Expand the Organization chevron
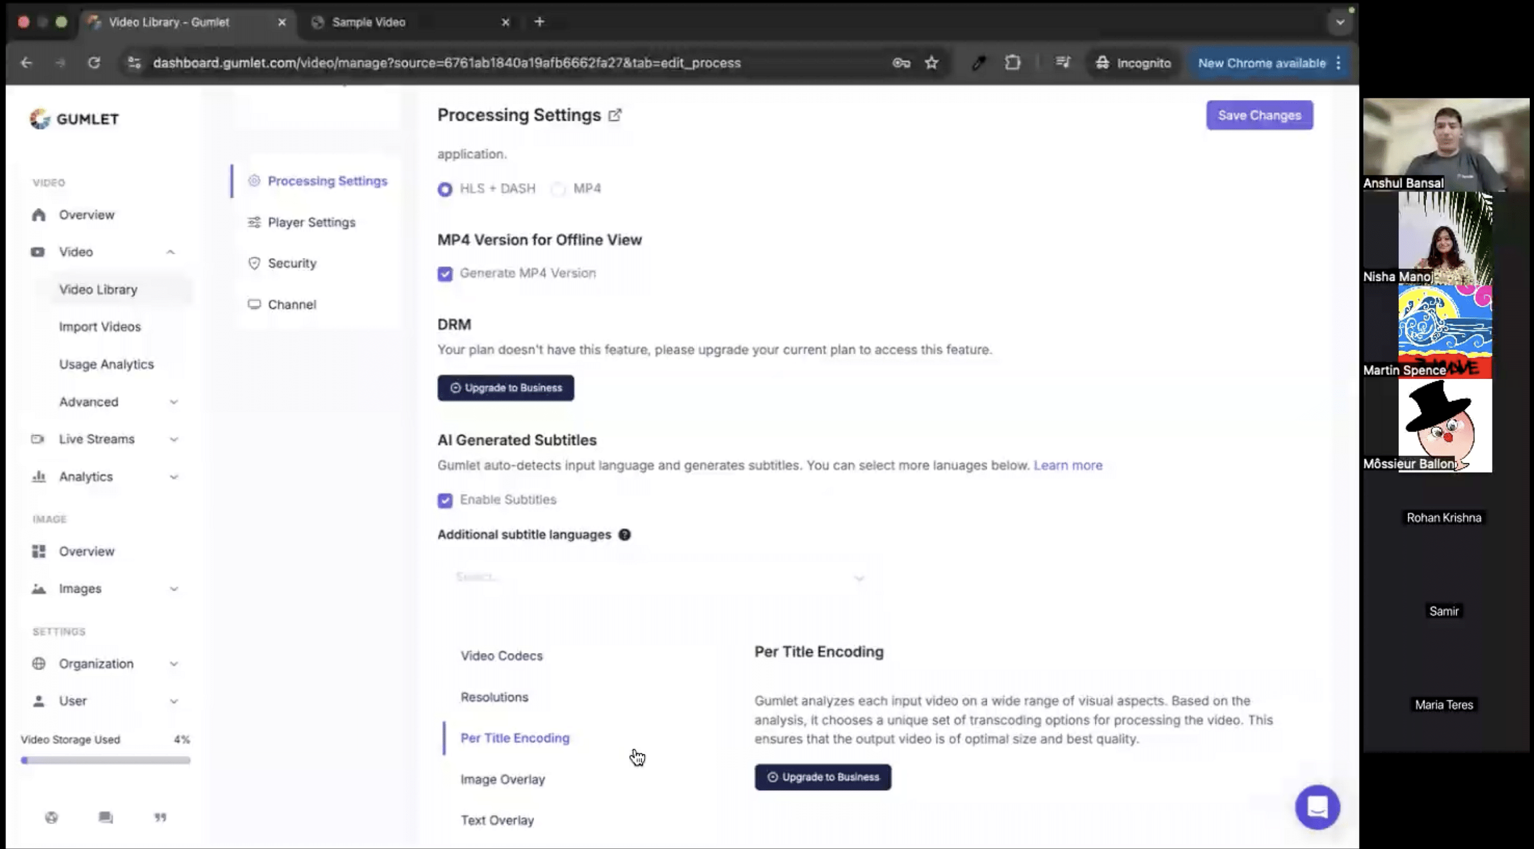This screenshot has width=1534, height=849. [173, 664]
